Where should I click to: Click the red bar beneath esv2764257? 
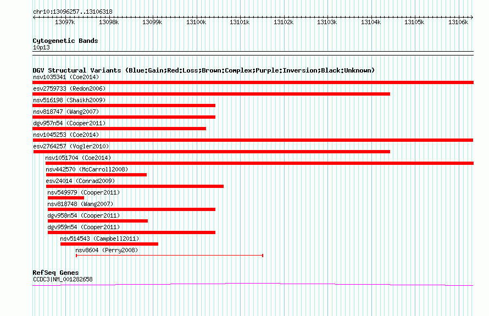tap(212, 152)
